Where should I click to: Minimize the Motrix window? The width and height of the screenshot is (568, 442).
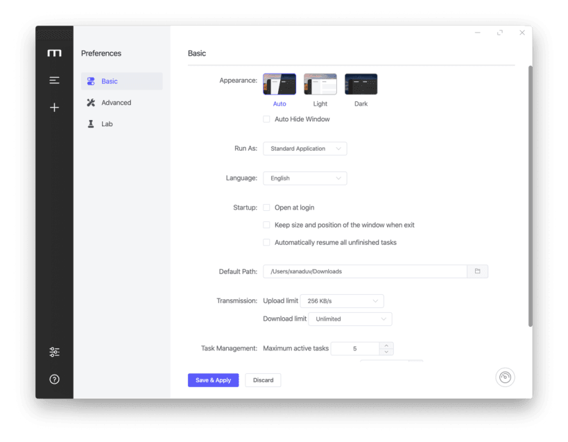(477, 33)
